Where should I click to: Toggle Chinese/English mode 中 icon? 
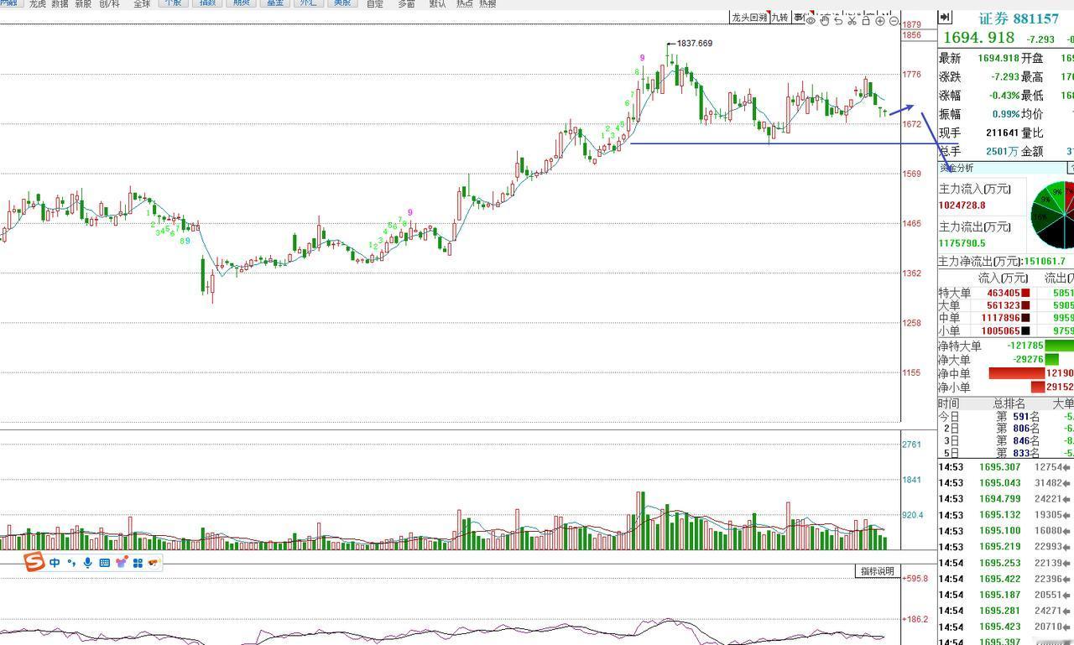(x=55, y=563)
